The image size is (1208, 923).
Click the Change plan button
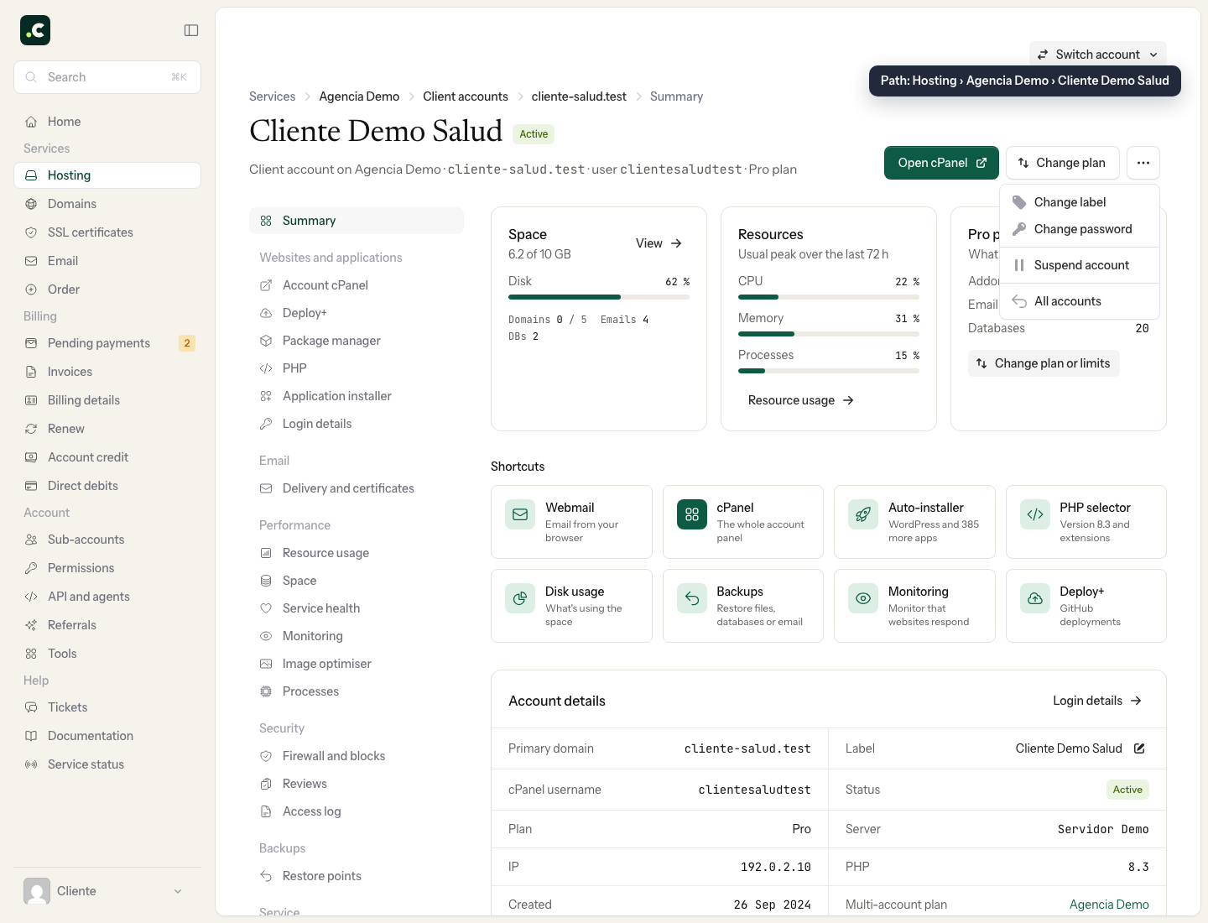[1062, 163]
